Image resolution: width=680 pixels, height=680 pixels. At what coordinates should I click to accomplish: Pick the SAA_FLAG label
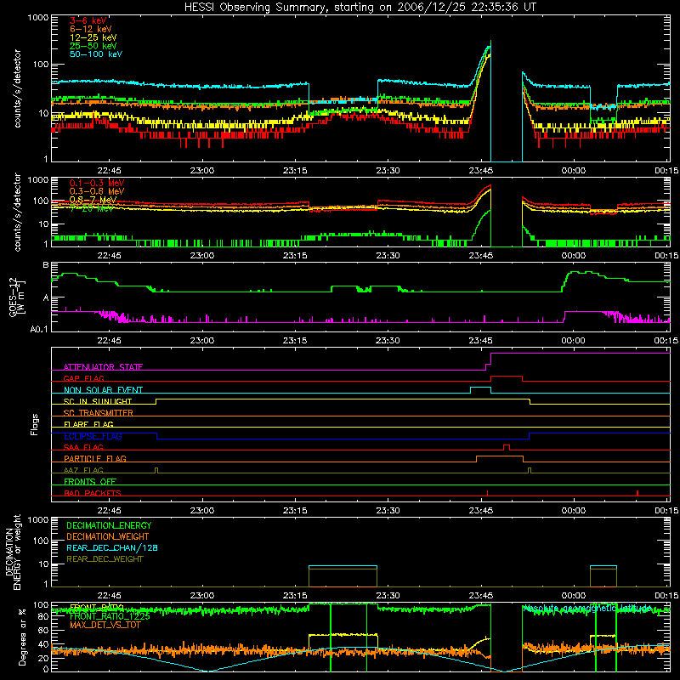click(83, 447)
